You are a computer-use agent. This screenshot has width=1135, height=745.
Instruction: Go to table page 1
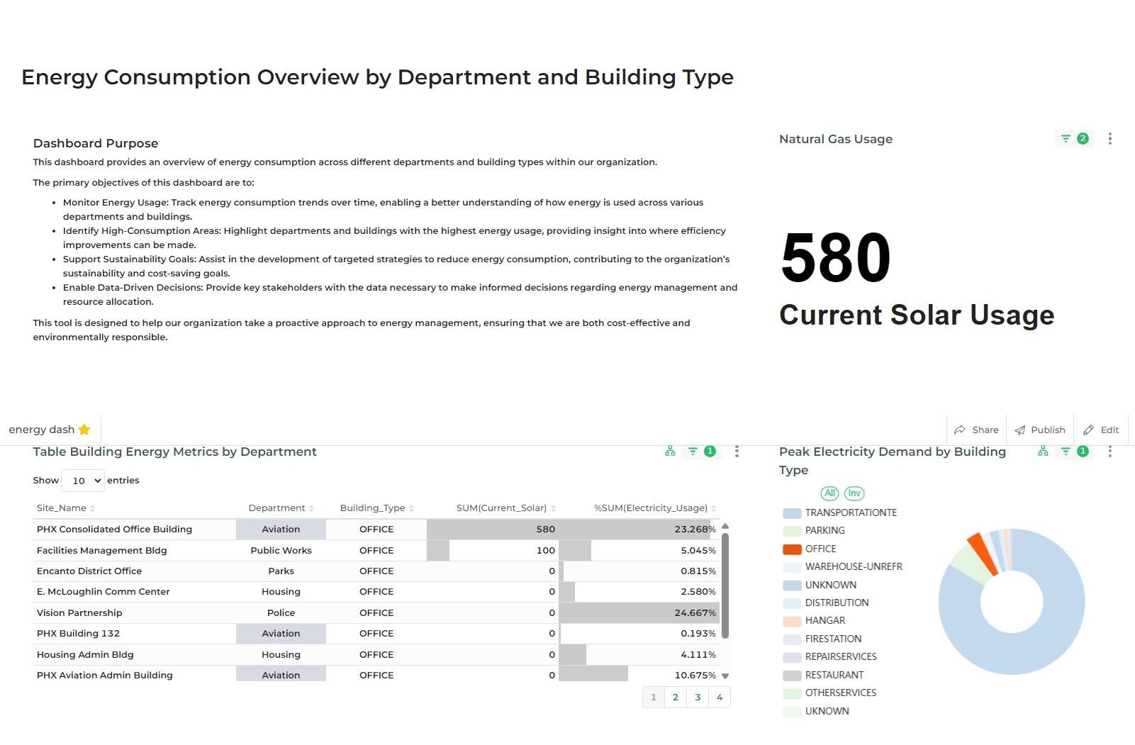(x=654, y=698)
